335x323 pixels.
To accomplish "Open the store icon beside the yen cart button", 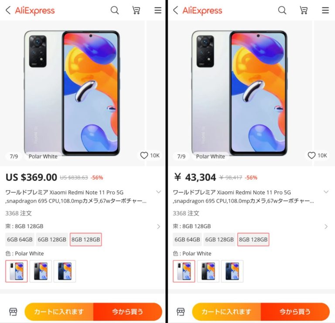I will tap(181, 312).
